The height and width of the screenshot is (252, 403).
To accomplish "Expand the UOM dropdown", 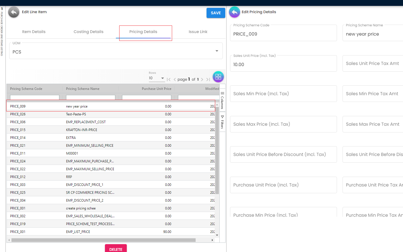I will 217,51.
